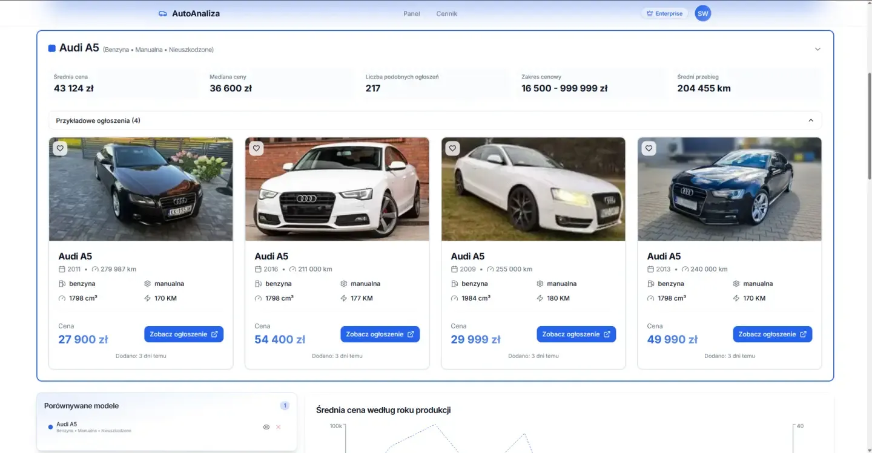Open the SW user avatar menu

coord(702,13)
